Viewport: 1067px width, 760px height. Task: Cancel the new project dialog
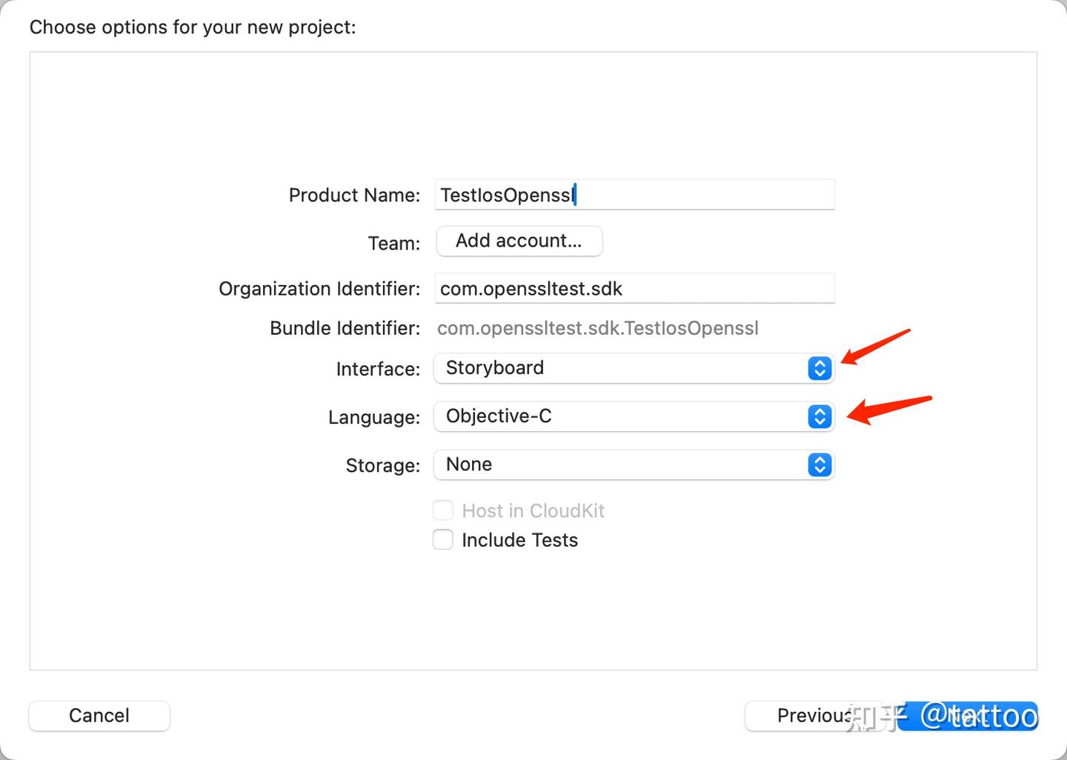point(99,716)
